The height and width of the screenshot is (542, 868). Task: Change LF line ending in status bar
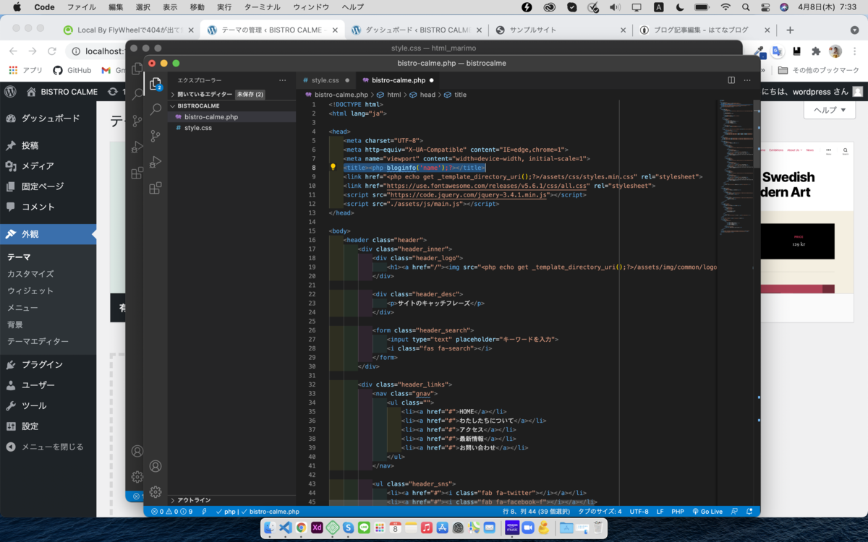coord(660,511)
